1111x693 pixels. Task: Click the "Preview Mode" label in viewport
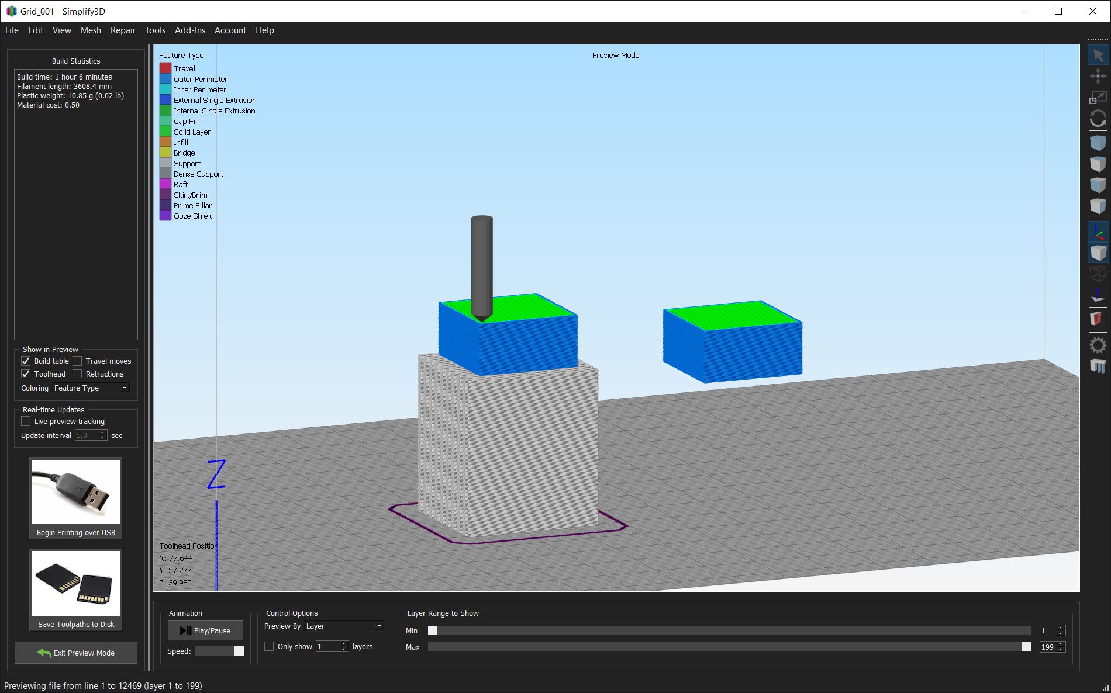click(616, 55)
